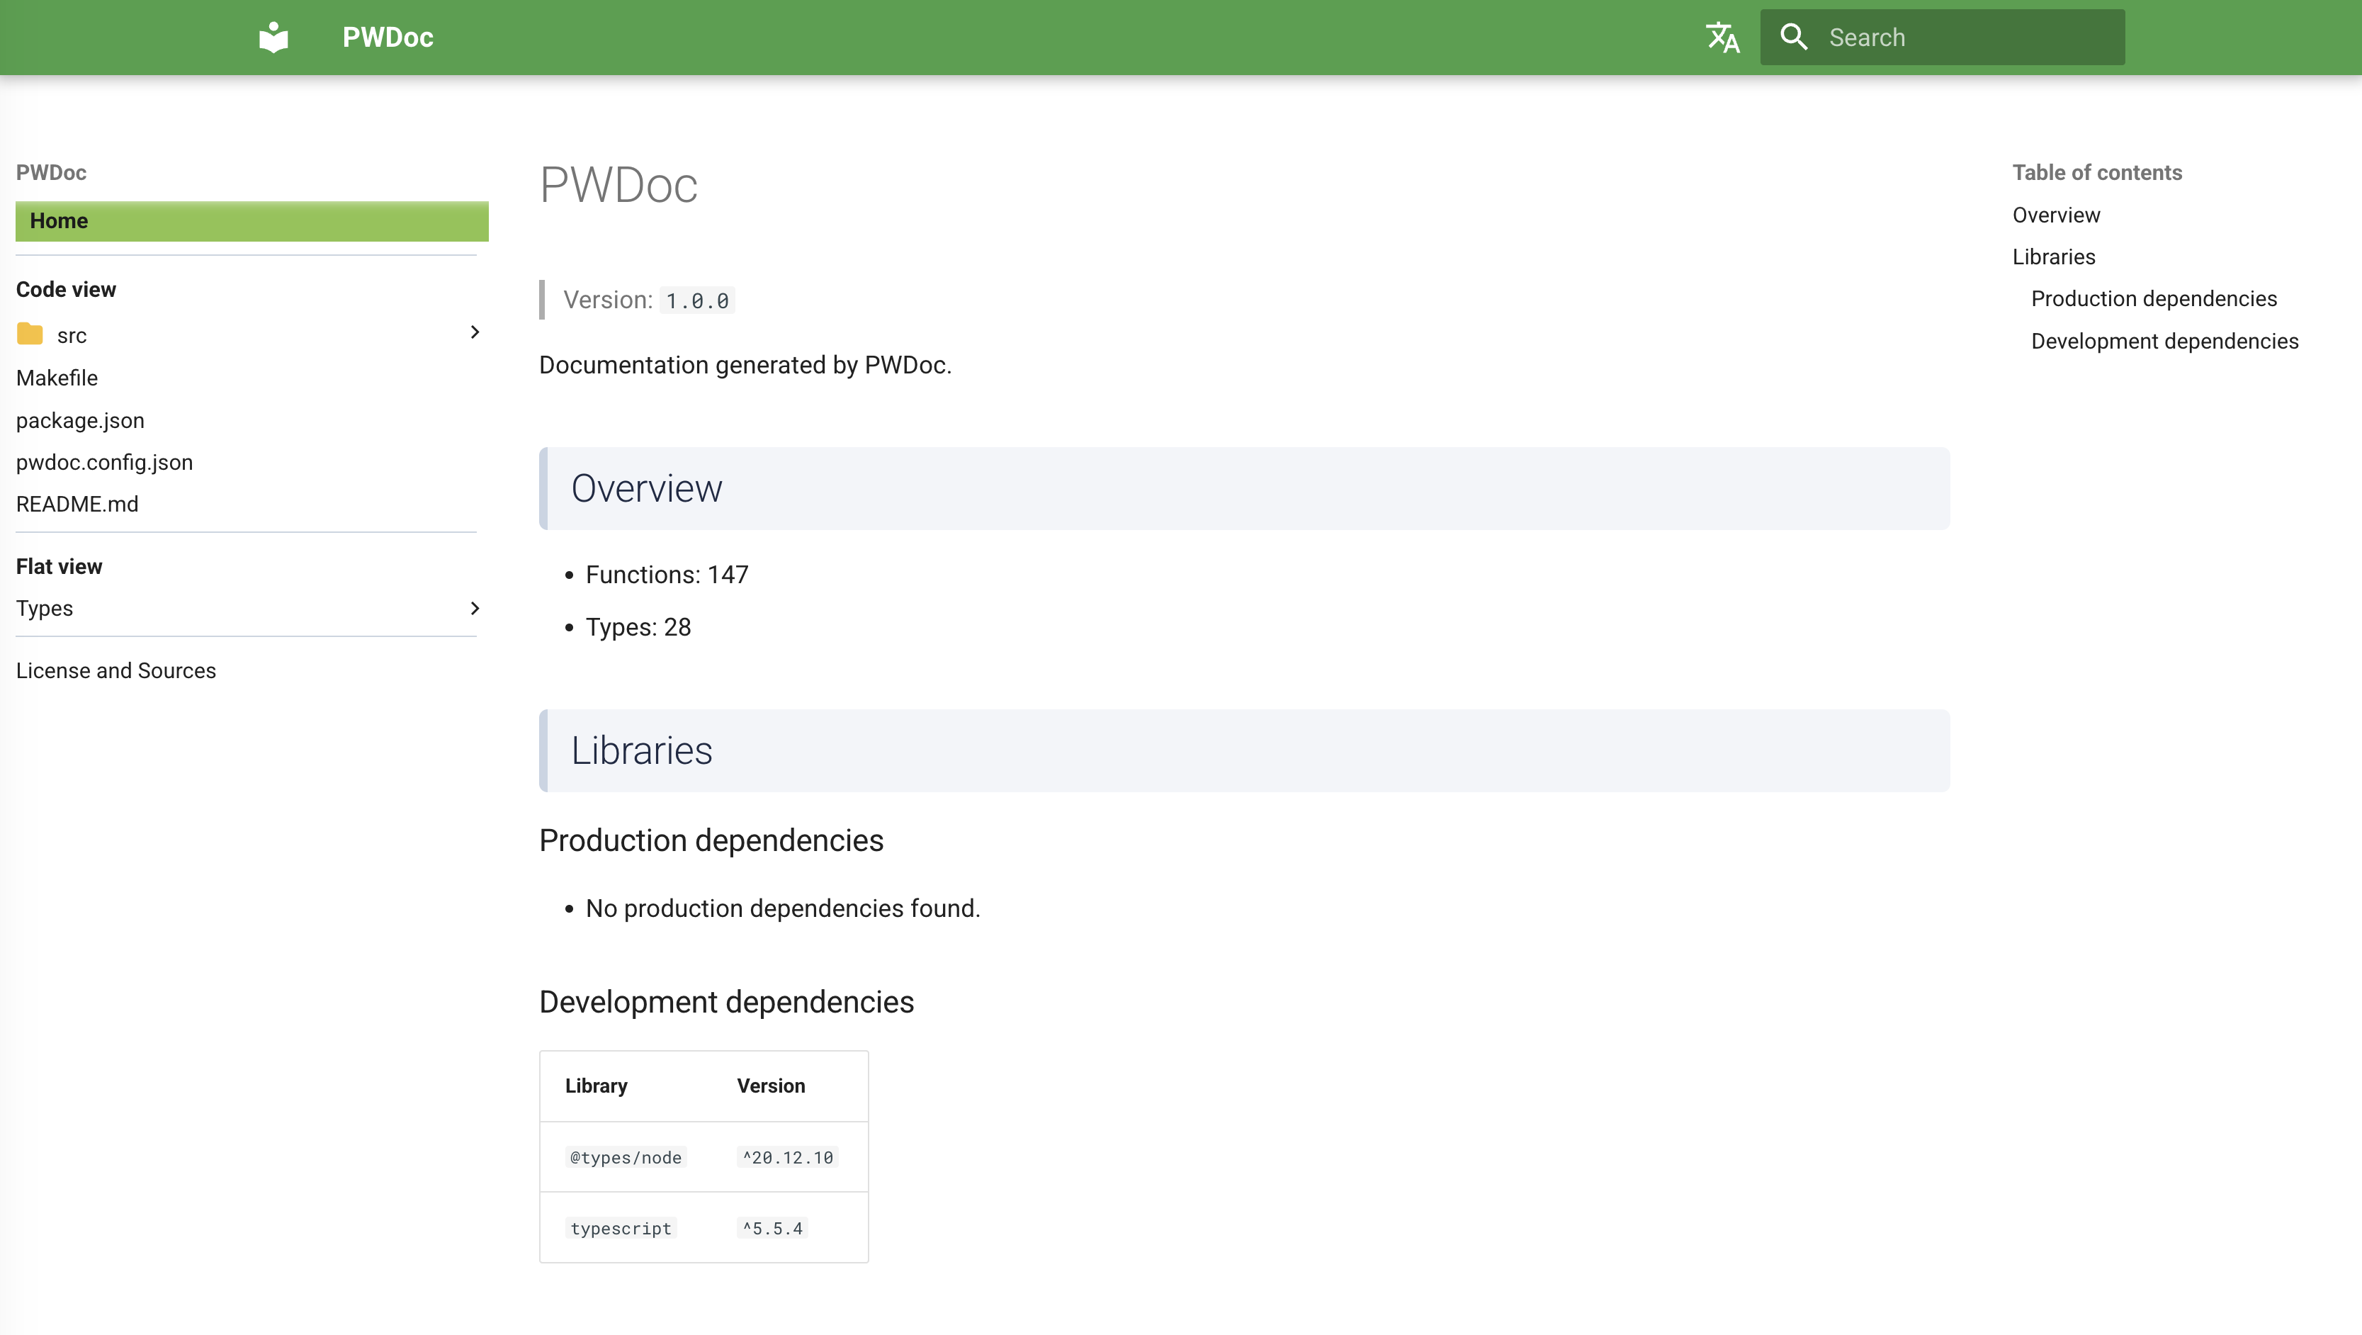Open the Makefile page

pyautogui.click(x=56, y=378)
